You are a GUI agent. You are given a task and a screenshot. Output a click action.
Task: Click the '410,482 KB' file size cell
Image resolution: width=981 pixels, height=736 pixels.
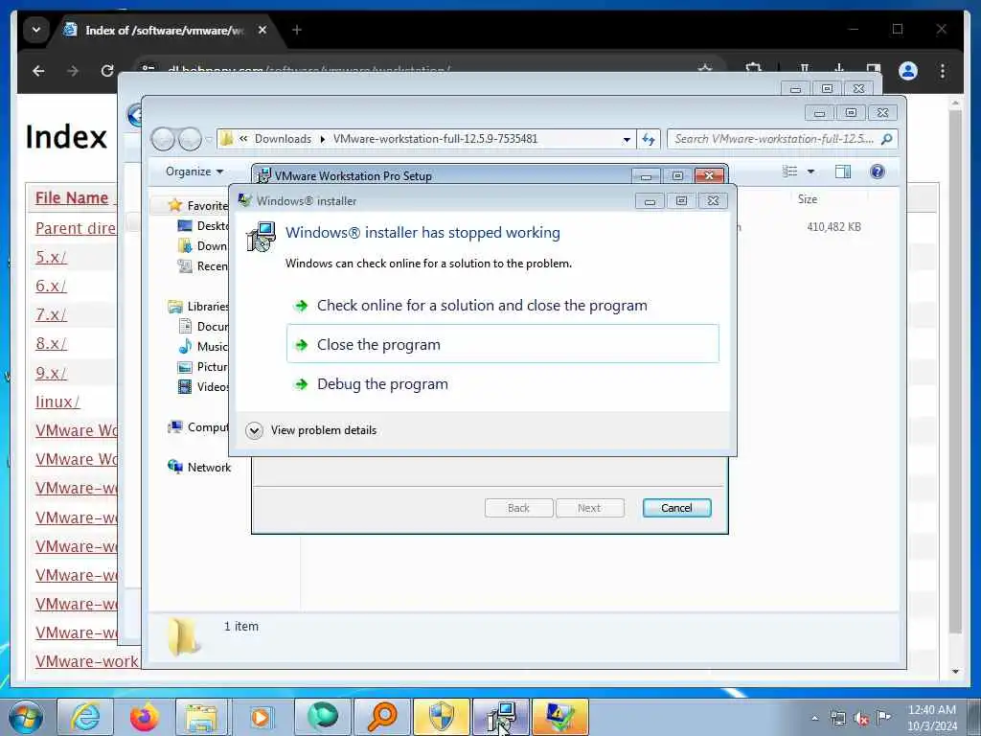click(833, 227)
